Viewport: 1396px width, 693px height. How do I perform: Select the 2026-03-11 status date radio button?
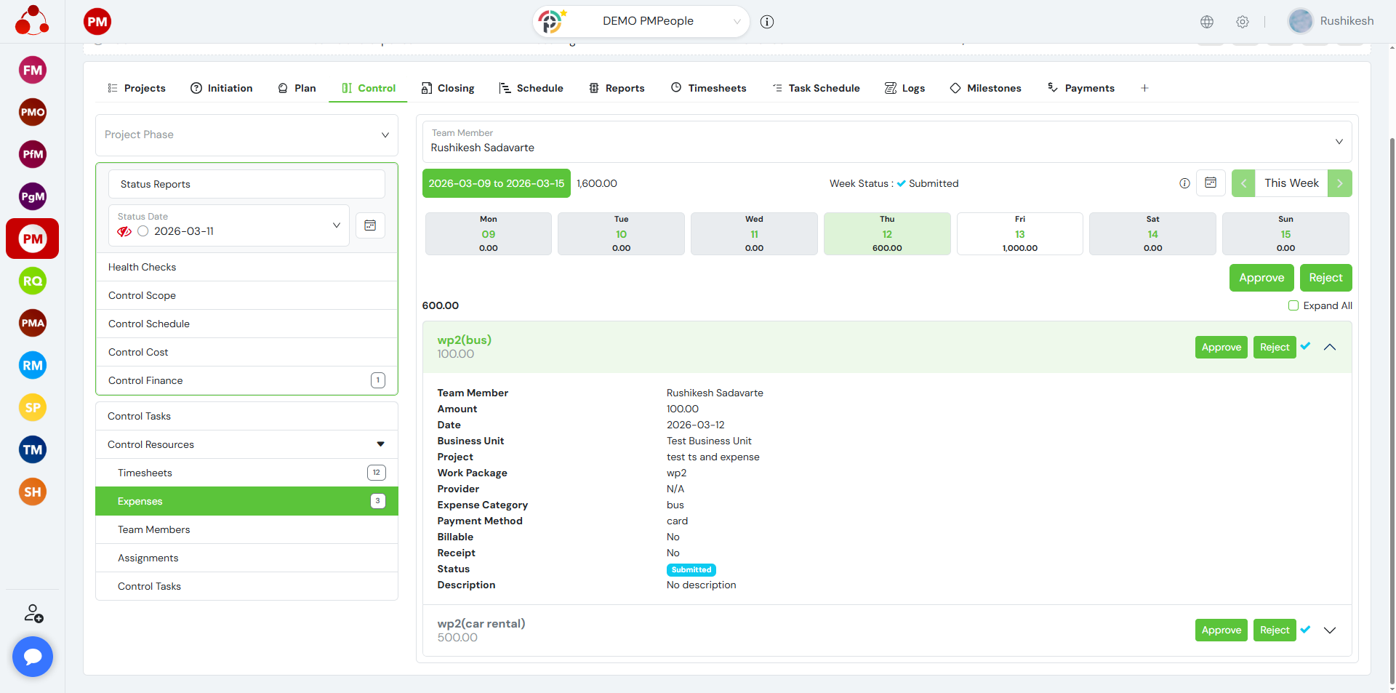tap(143, 231)
